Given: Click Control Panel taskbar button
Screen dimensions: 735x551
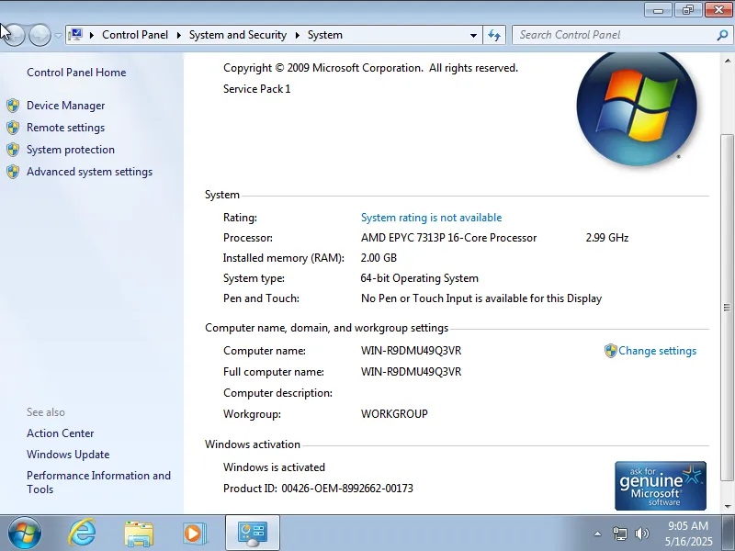Looking at the screenshot, I should [x=253, y=534].
